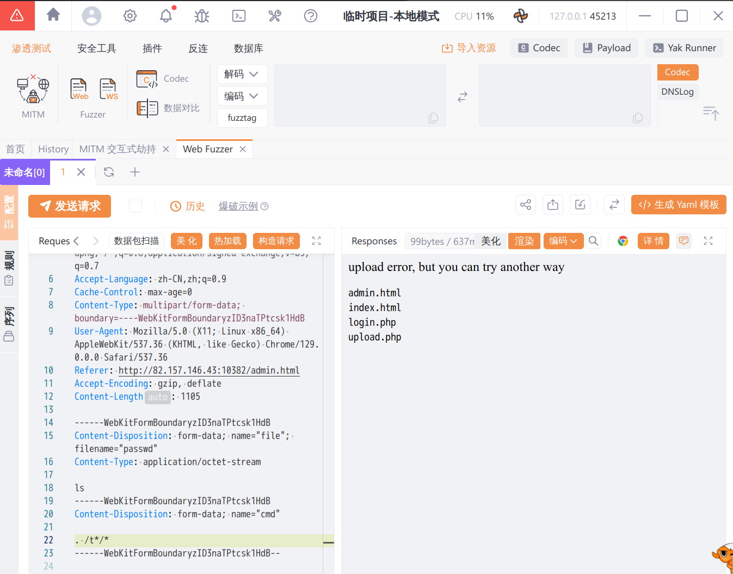Click the export upload icon
This screenshot has width=733, height=574.
pos(553,205)
